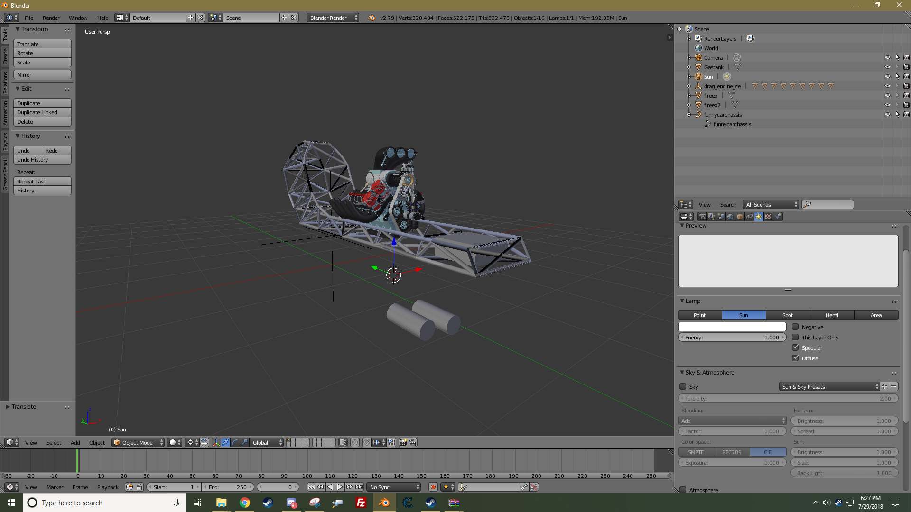Play animation in reverse in timeline
Image resolution: width=911 pixels, height=512 pixels.
click(x=330, y=487)
